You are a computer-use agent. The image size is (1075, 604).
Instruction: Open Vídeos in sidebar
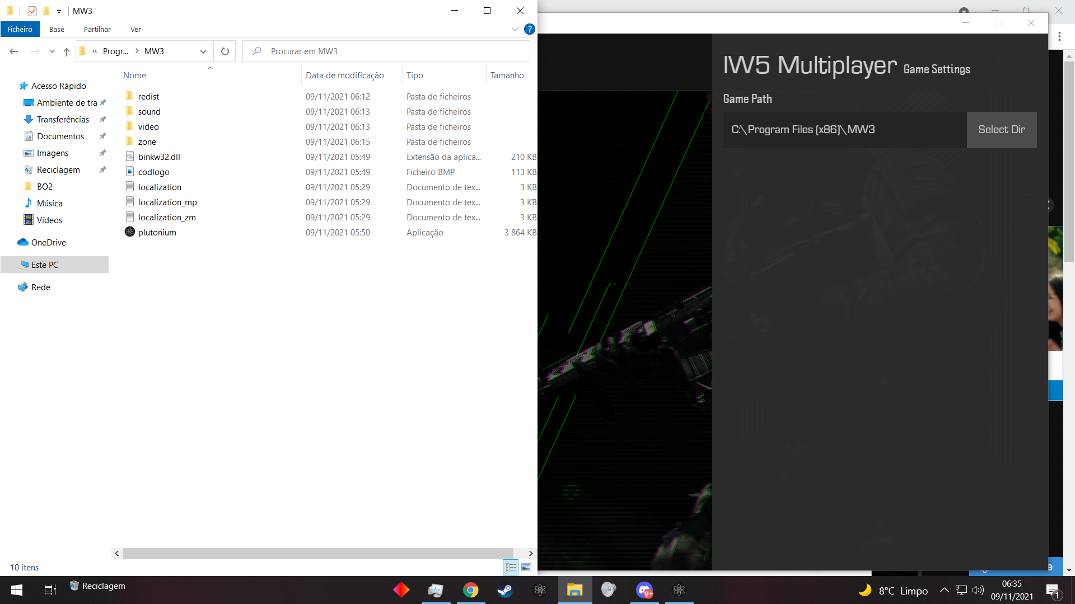[x=49, y=220]
